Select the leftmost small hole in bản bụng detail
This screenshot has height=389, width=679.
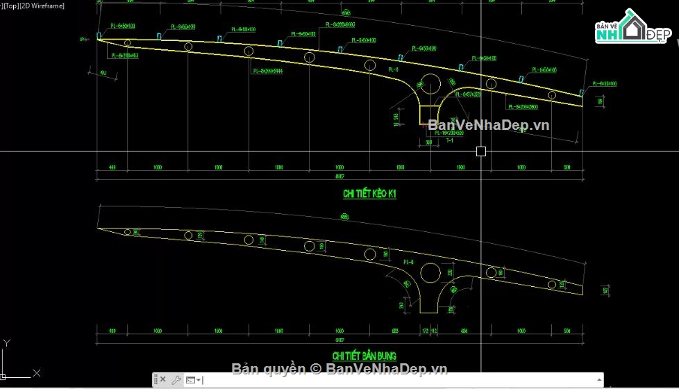tap(127, 231)
